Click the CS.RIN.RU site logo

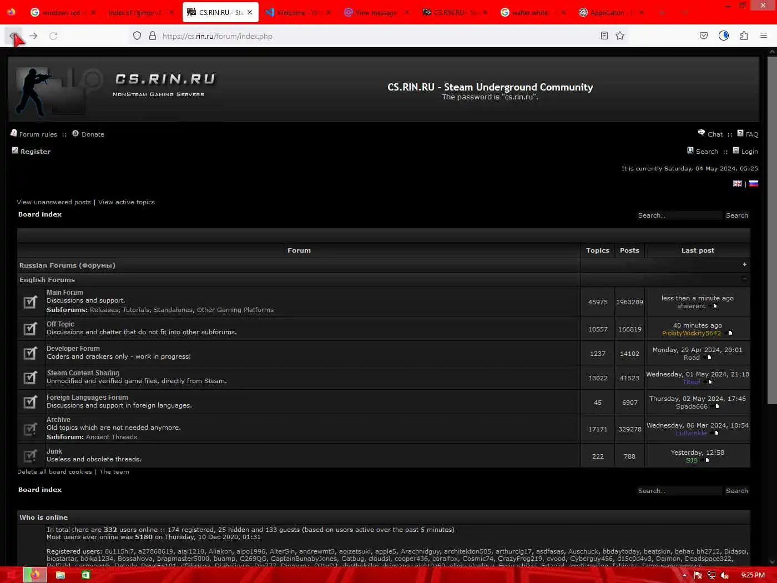(x=117, y=89)
